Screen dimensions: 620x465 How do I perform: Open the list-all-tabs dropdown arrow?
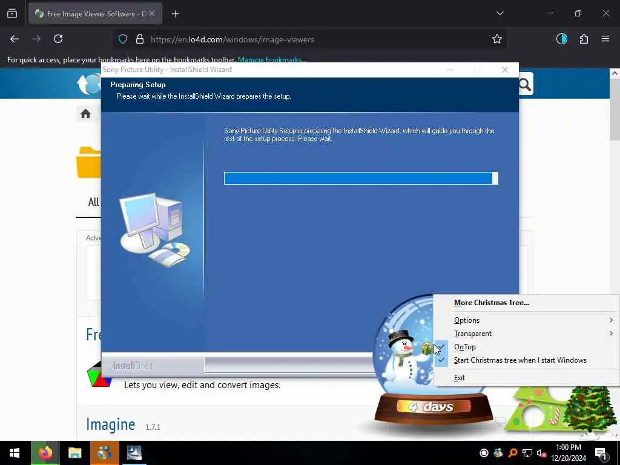pyautogui.click(x=500, y=13)
